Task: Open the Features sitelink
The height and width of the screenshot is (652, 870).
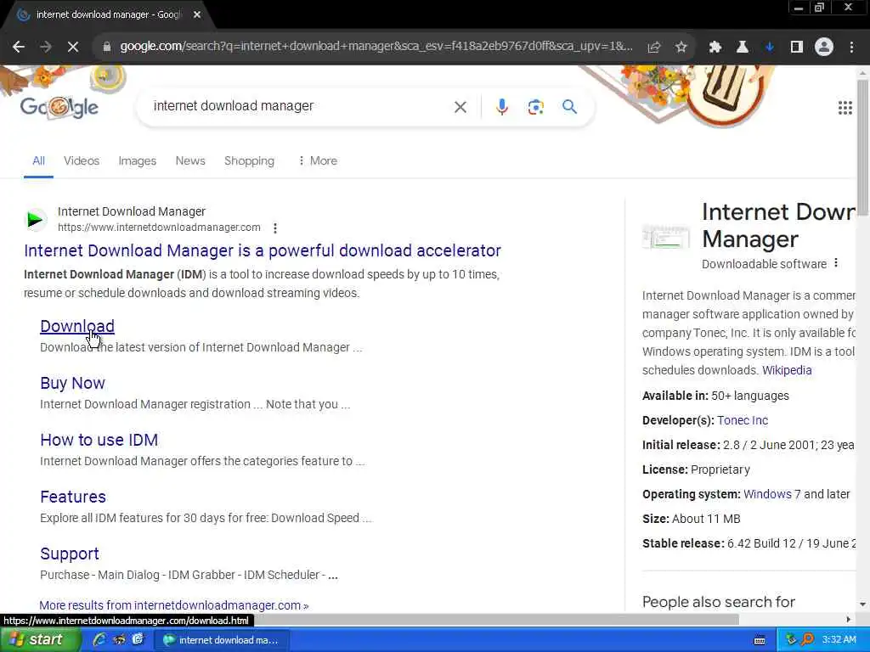Action: pos(73,497)
